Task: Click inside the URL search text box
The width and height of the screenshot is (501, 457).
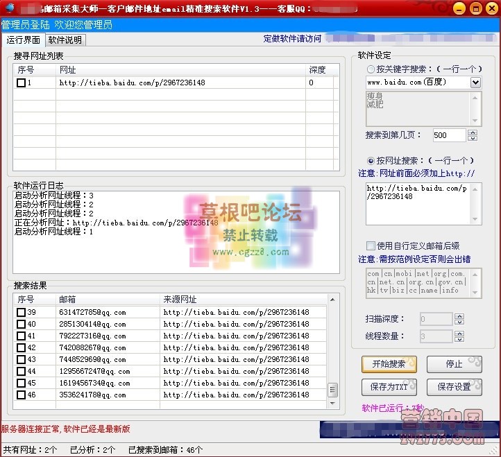Action: [423, 202]
